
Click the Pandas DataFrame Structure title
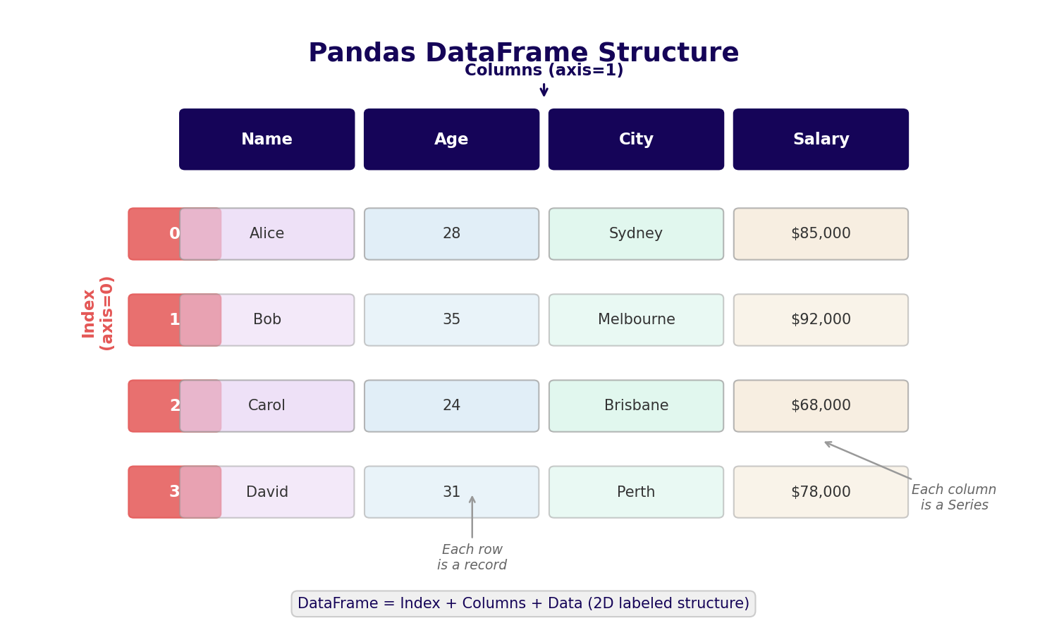pos(523,53)
